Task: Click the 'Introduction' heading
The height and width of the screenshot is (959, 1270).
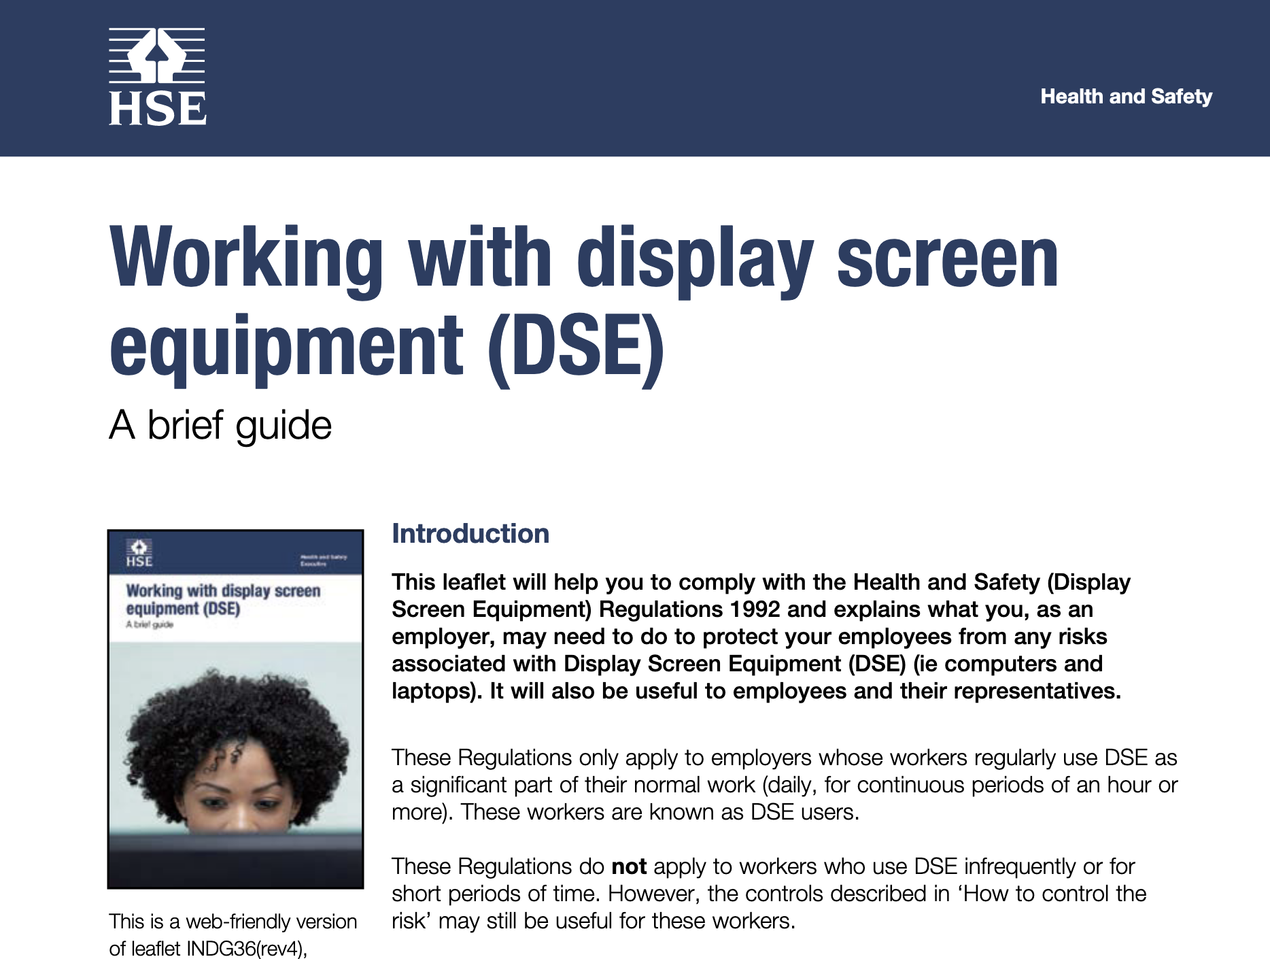Action: click(470, 533)
